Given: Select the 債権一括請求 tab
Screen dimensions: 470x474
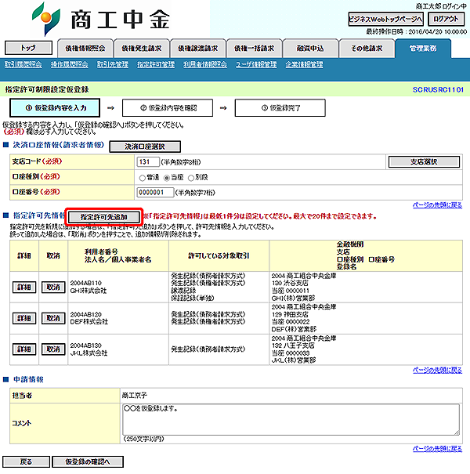Looking at the screenshot, I should click(x=254, y=49).
